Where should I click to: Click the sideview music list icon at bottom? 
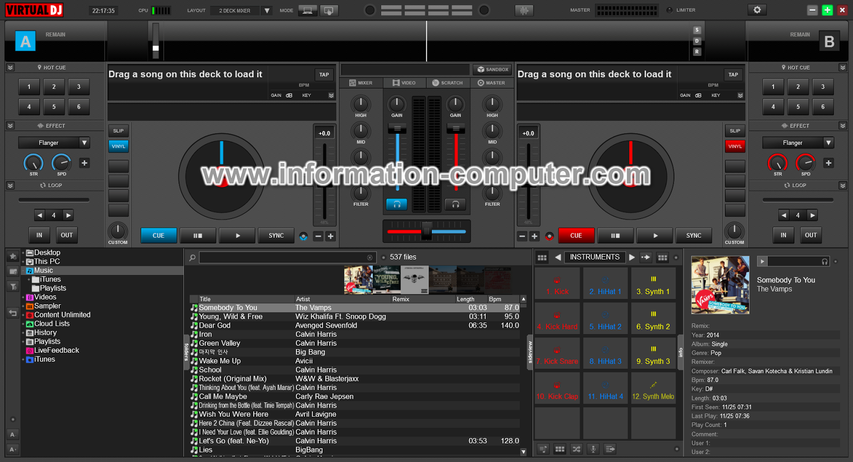pyautogui.click(x=543, y=449)
